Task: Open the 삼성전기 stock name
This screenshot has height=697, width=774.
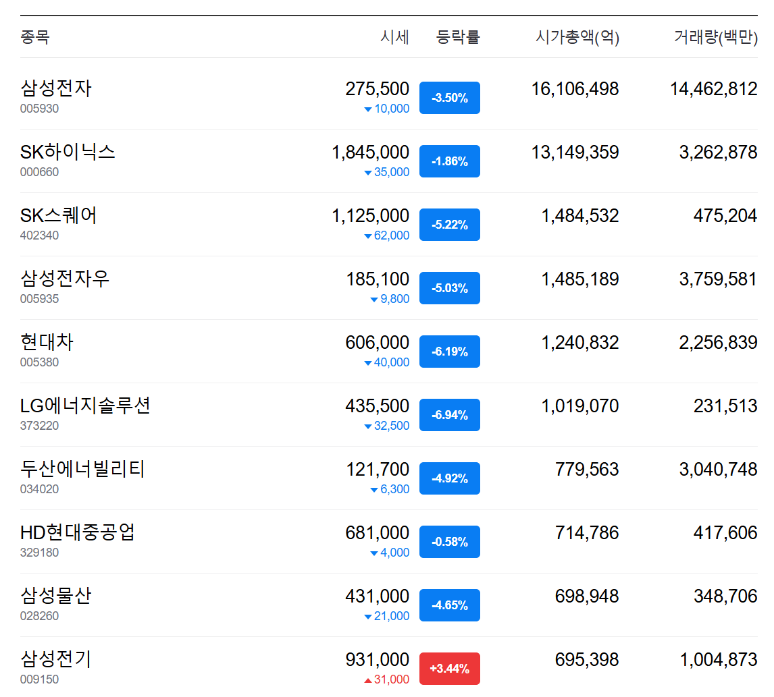Action: (x=56, y=659)
